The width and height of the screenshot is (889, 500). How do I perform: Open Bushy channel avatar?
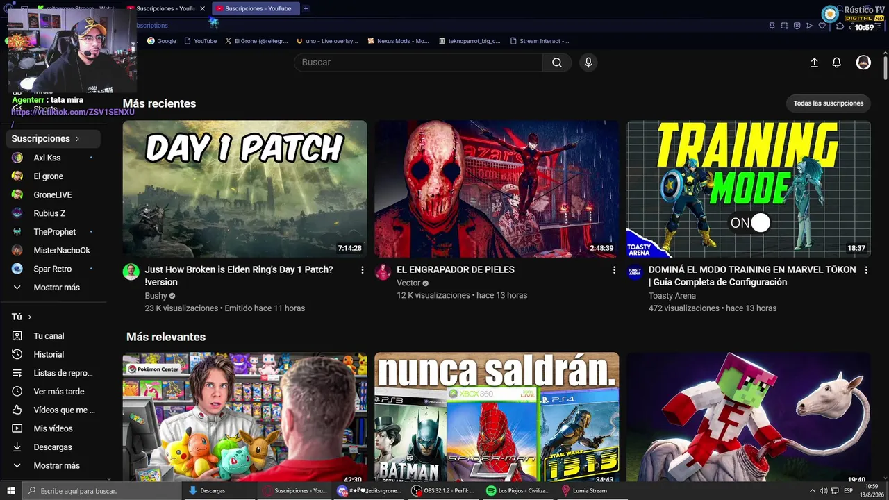click(x=131, y=272)
